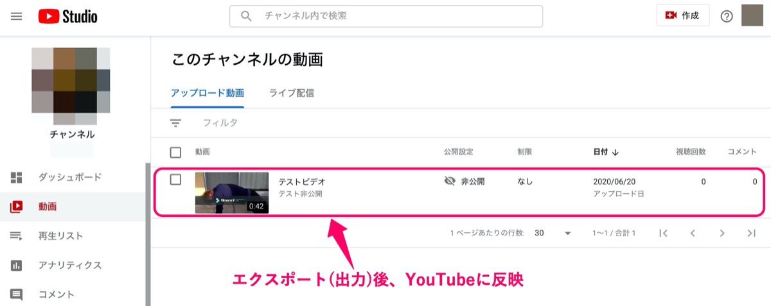Click the 公開設定 column header
The image size is (771, 306).
(x=458, y=152)
